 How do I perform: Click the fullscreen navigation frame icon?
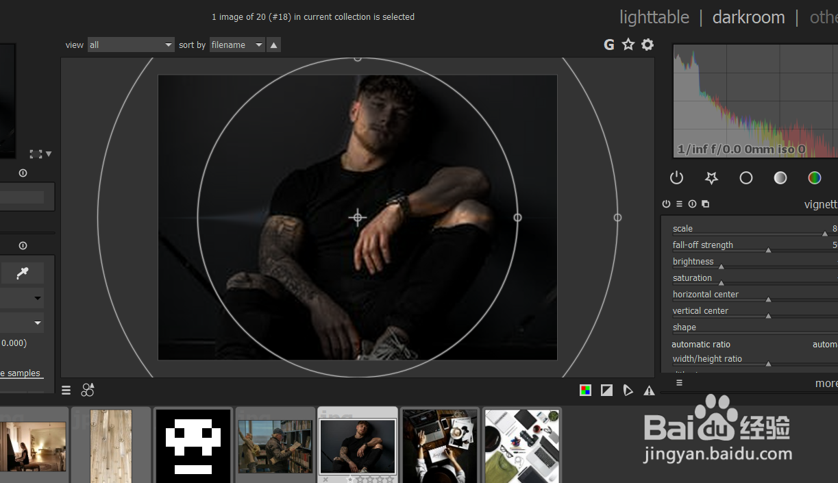tap(36, 154)
